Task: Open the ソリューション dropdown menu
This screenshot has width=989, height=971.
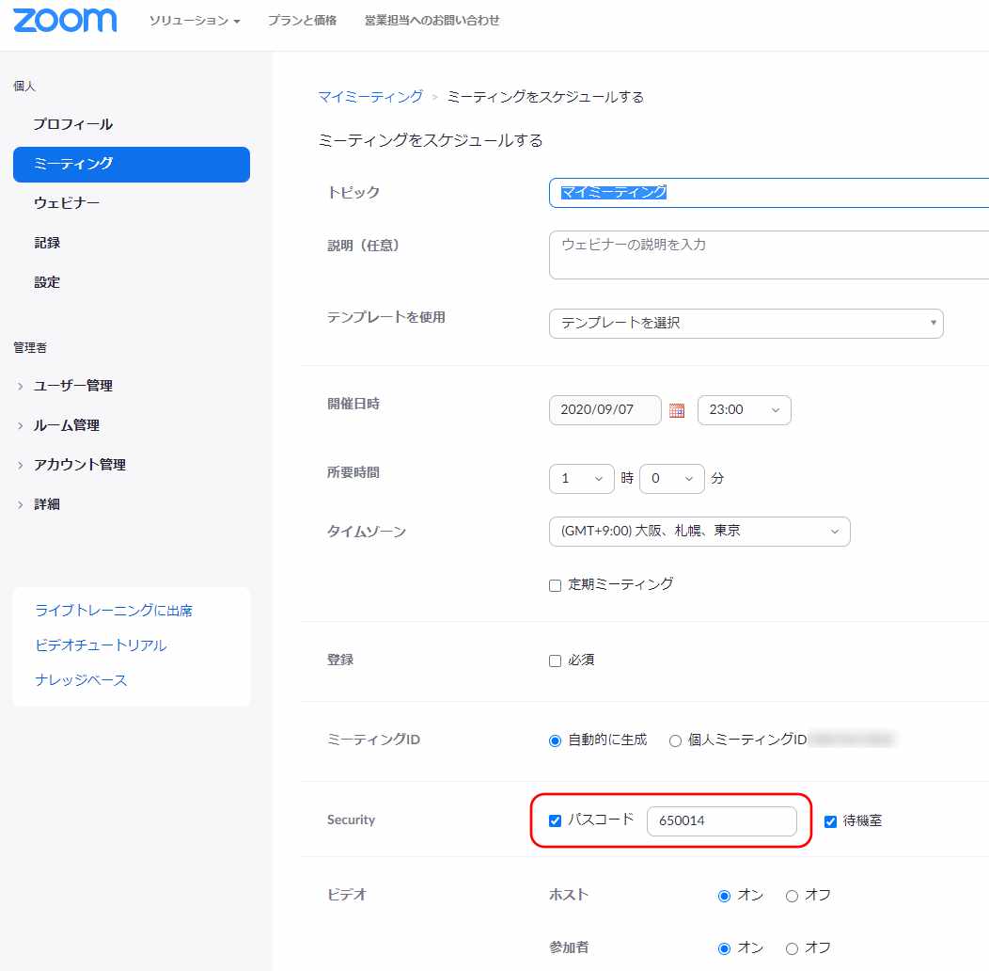Action: (x=195, y=21)
